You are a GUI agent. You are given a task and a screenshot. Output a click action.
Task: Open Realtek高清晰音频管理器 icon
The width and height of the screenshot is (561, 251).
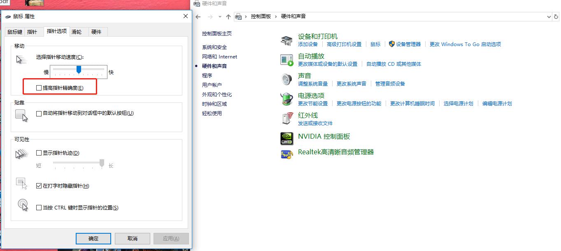(286, 153)
